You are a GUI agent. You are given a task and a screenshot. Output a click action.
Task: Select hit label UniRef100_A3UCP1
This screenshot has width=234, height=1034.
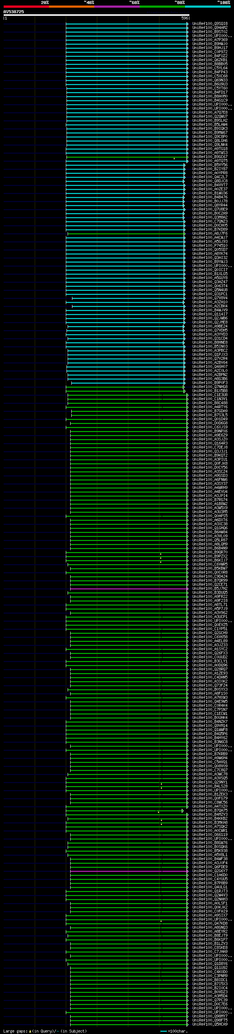[x=210, y=617]
